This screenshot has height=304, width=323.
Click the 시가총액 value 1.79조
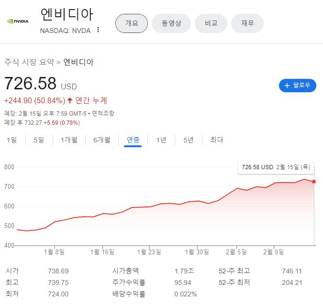tap(184, 271)
